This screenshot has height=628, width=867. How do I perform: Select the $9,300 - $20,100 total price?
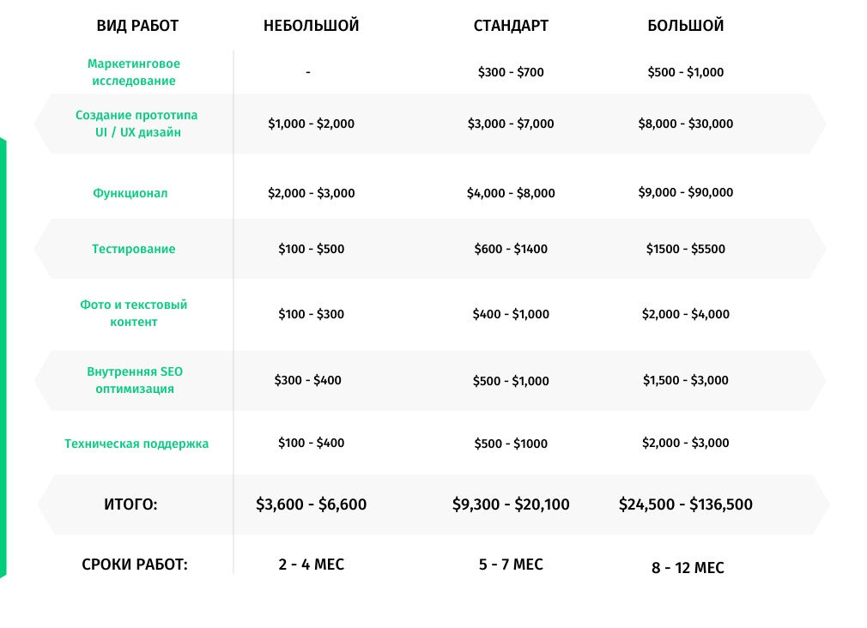click(x=511, y=504)
